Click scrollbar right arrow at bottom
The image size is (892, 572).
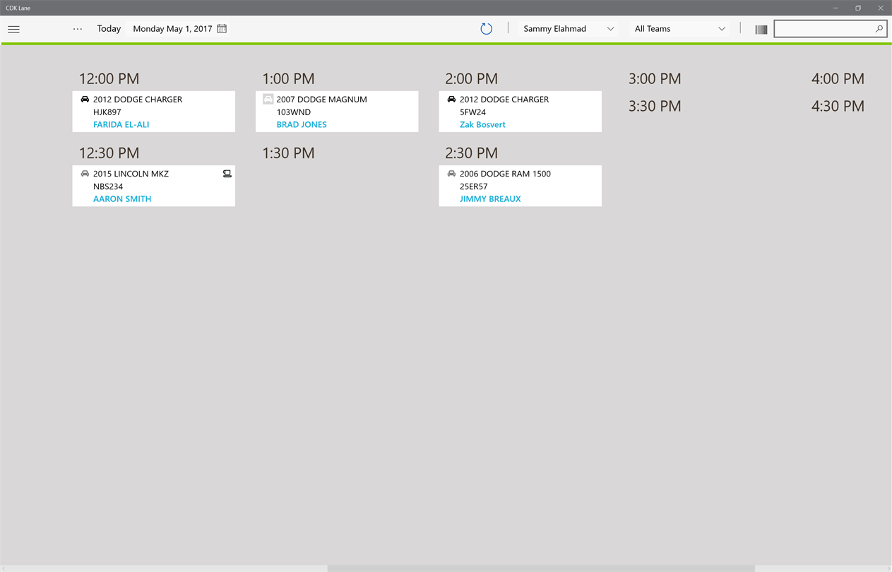[x=888, y=568]
